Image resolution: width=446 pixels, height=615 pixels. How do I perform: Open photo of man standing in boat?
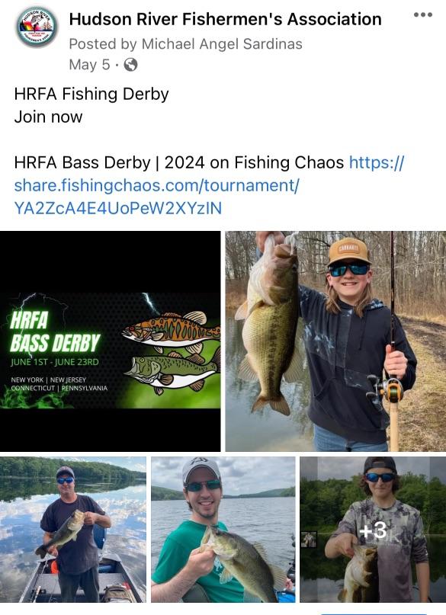73,530
